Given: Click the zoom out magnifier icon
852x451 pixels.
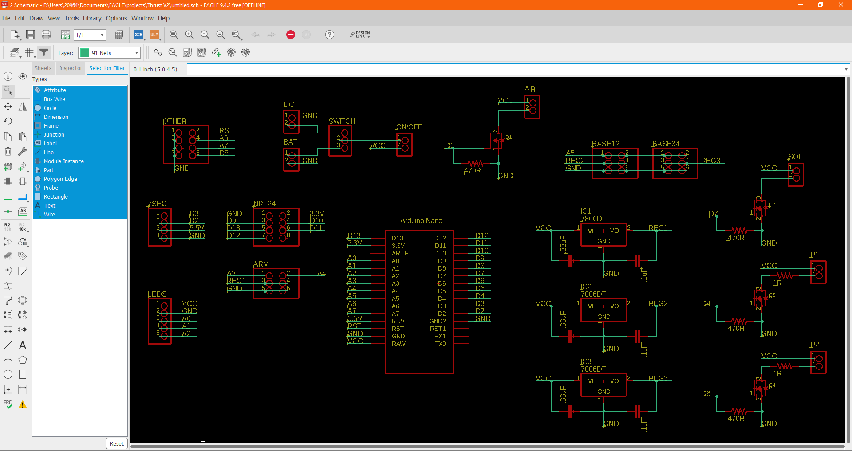Looking at the screenshot, I should pyautogui.click(x=205, y=35).
